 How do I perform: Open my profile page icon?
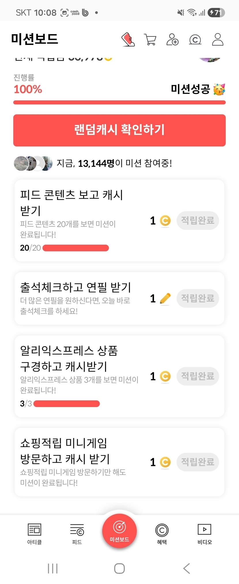pos(218,39)
